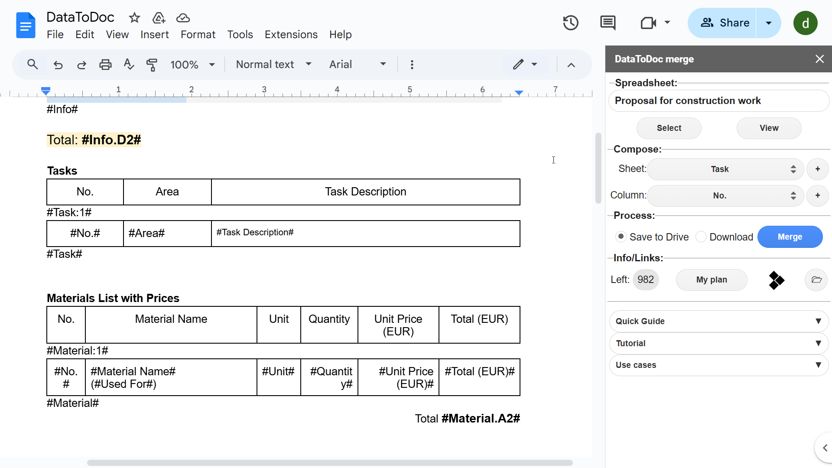
Task: Select the Download radio option
Action: point(701,237)
